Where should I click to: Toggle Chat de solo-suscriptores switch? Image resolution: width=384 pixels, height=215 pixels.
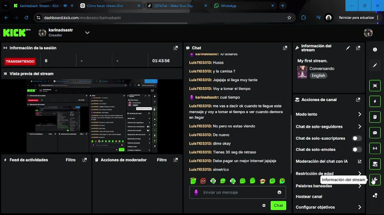pos(357,138)
